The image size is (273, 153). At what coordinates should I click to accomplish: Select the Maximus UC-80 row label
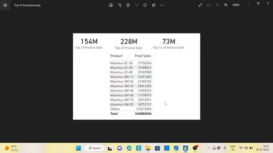click(121, 72)
